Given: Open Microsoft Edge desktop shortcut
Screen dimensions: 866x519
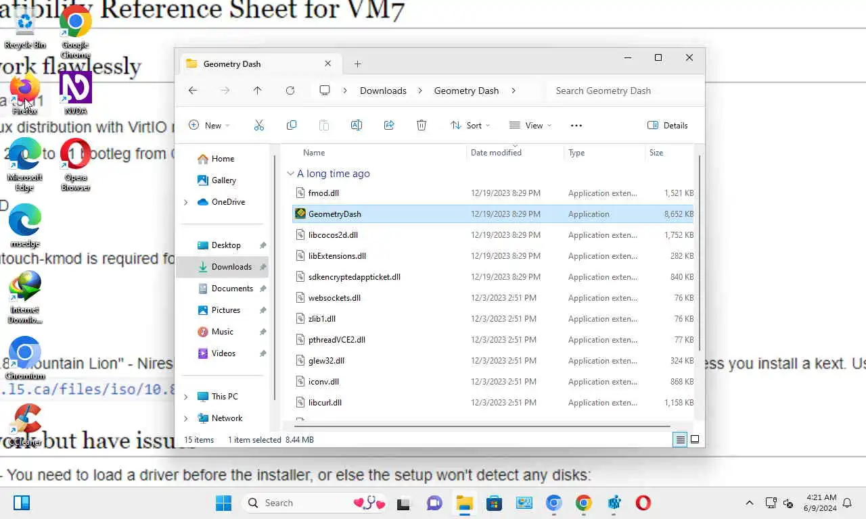Looking at the screenshot, I should 25,164.
